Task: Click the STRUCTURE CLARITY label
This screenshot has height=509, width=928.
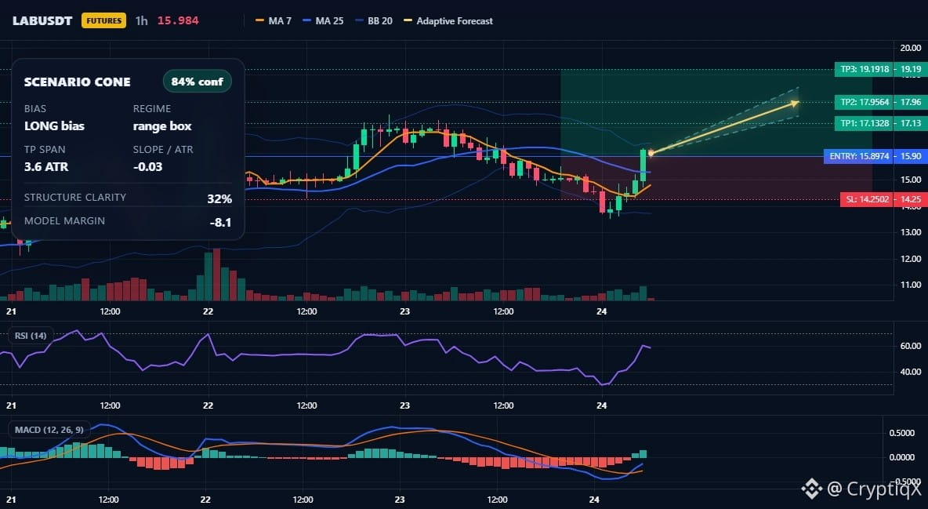Action: (75, 198)
